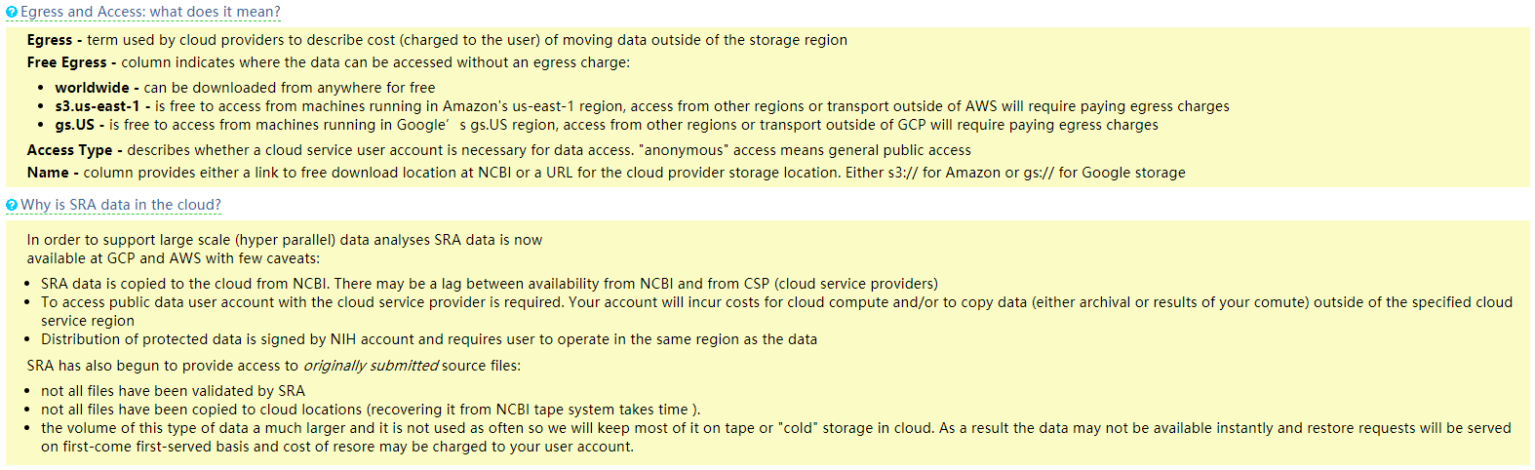Viewport: 1535px width, 470px height.
Task: Click the quoted word "cold" storage
Action: [x=798, y=428]
